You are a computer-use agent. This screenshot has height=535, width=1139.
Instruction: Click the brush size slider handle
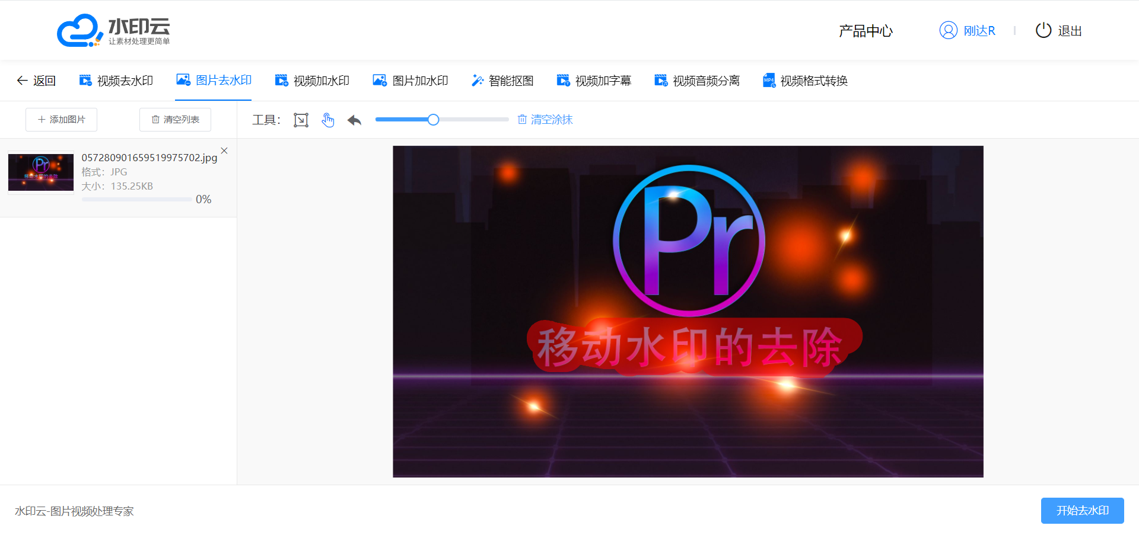point(434,120)
